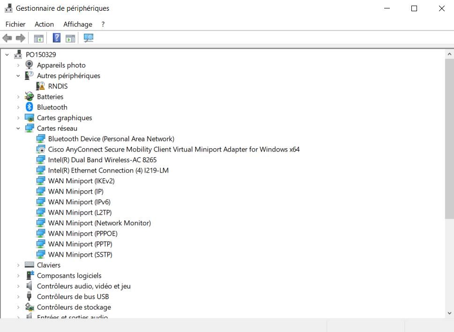Click the scan for hardware changes monitor icon
Viewport: 454px width, 332px height.
[x=88, y=38]
